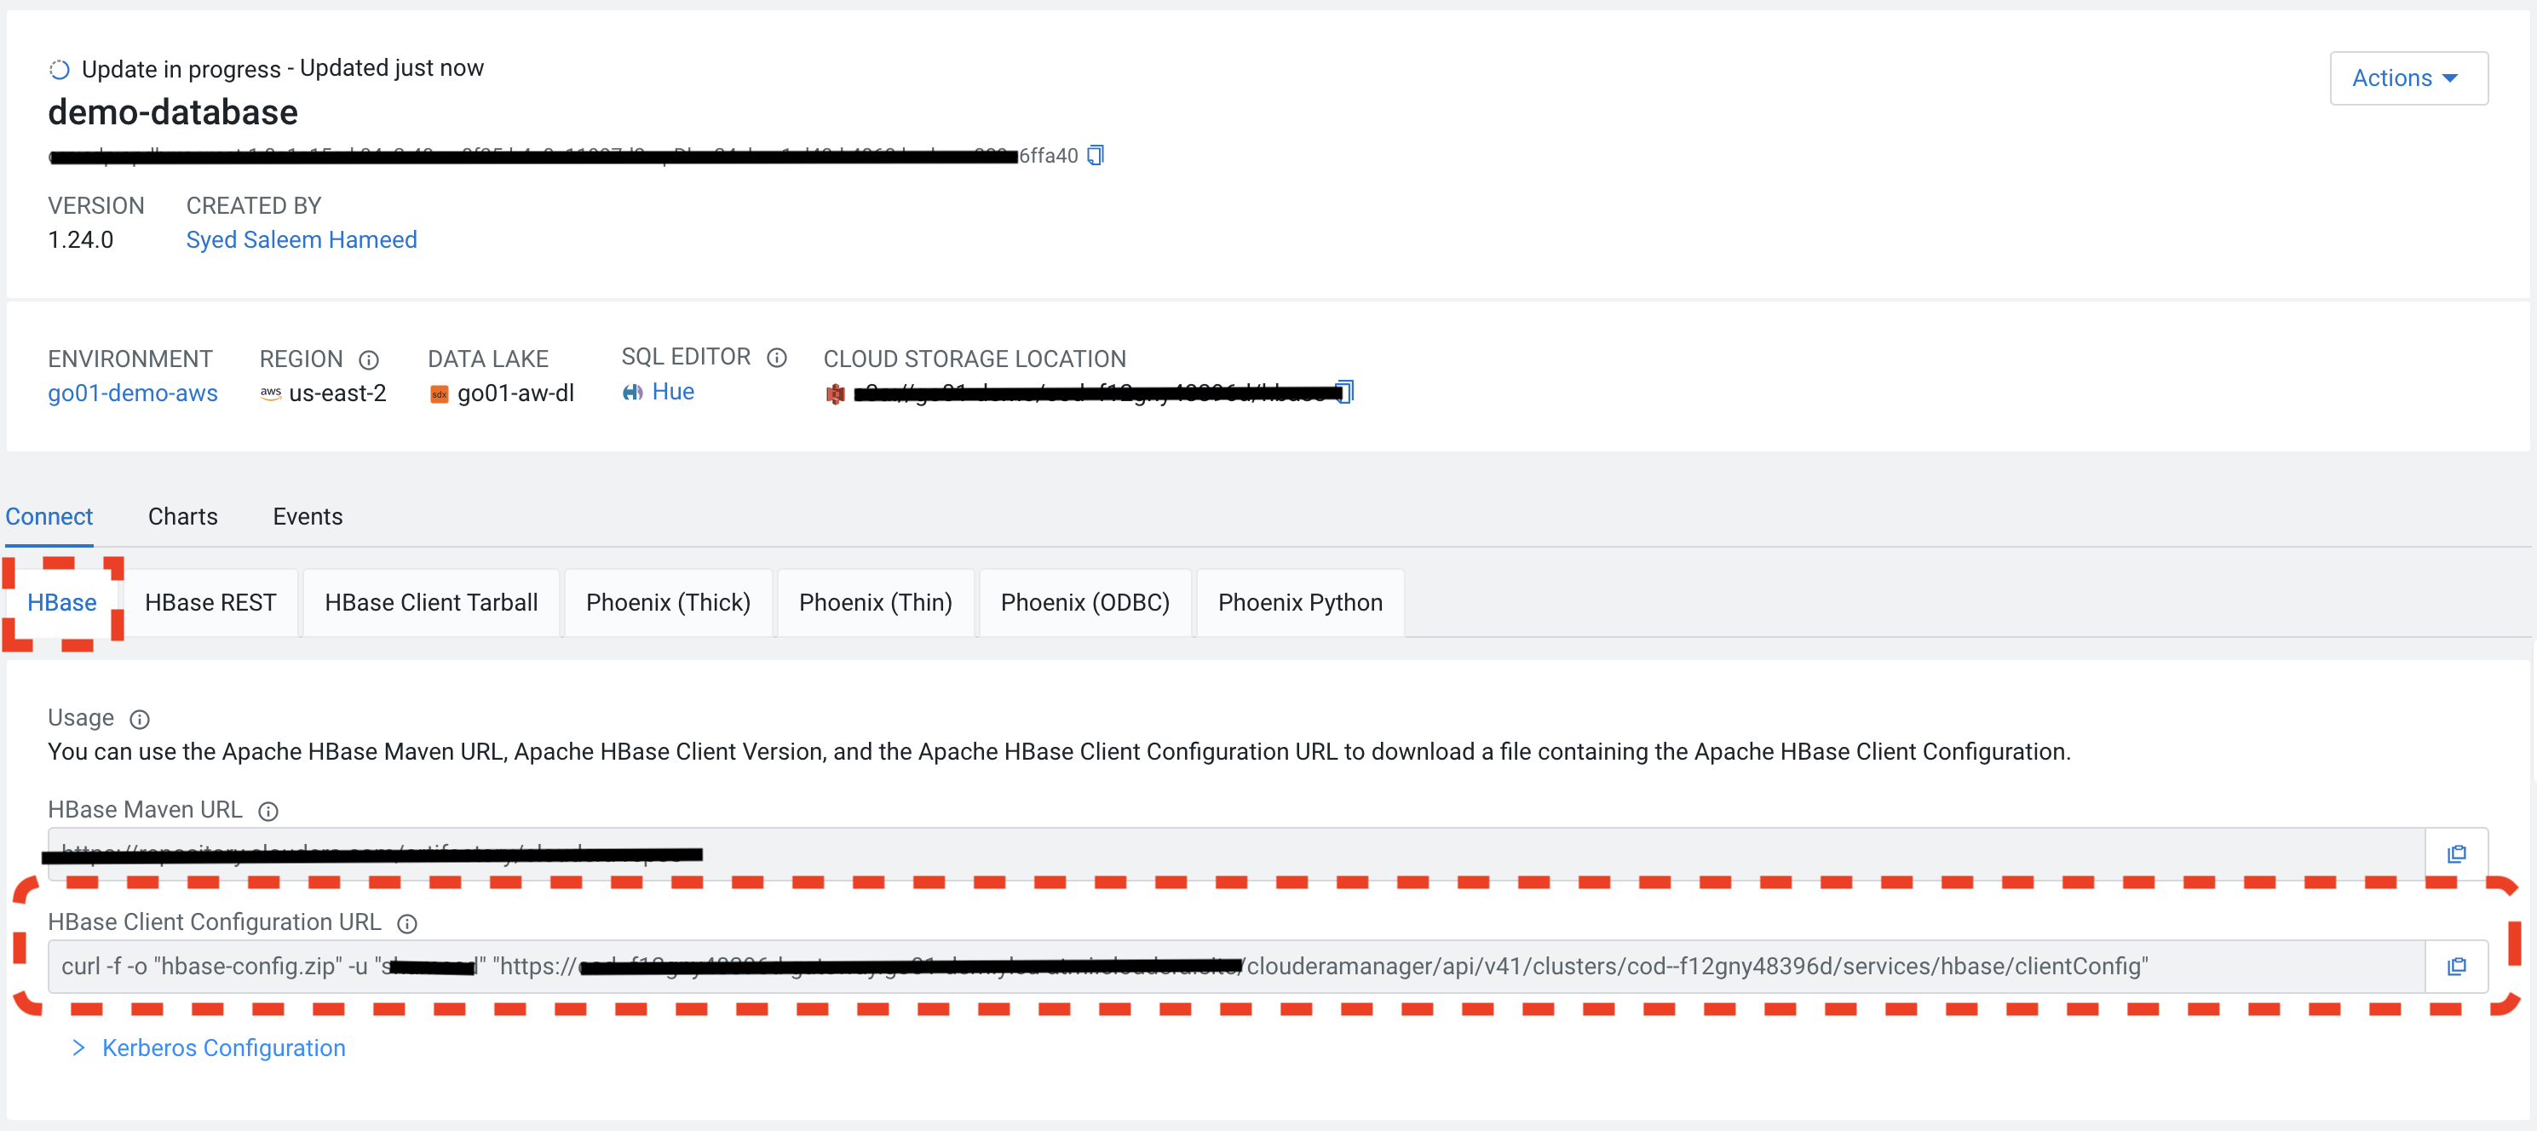Copy the HBase Maven URL
The height and width of the screenshot is (1131, 2537).
tap(2457, 853)
